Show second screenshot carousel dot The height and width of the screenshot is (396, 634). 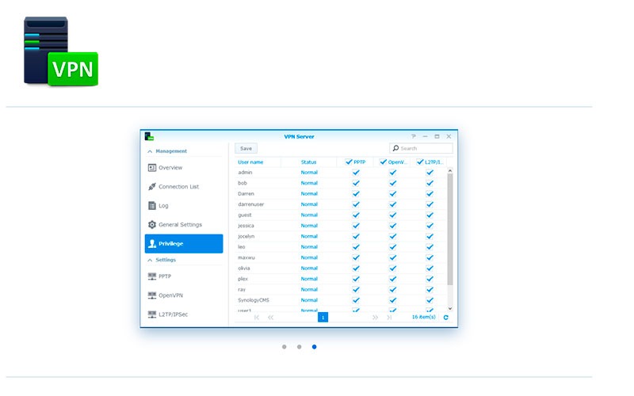point(300,347)
